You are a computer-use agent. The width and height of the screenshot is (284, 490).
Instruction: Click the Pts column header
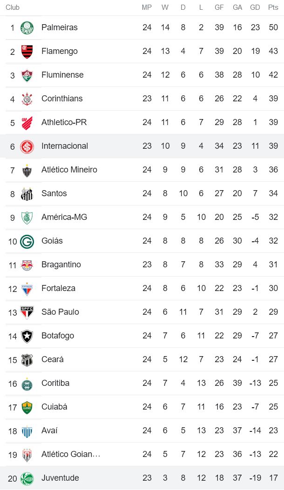coord(273,7)
